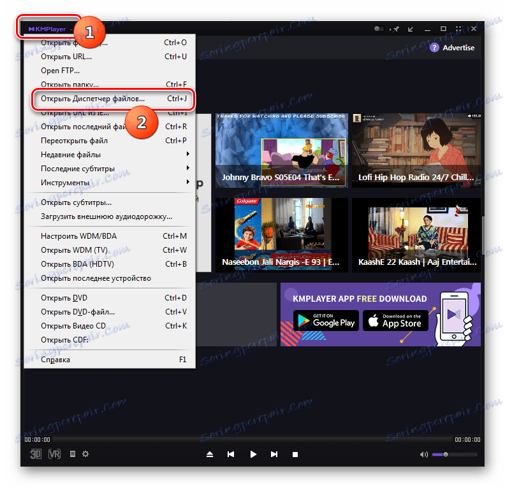Image resolution: width=505 pixels, height=487 pixels.
Task: Open the playlist icon in bottom bar
Action: [x=73, y=454]
